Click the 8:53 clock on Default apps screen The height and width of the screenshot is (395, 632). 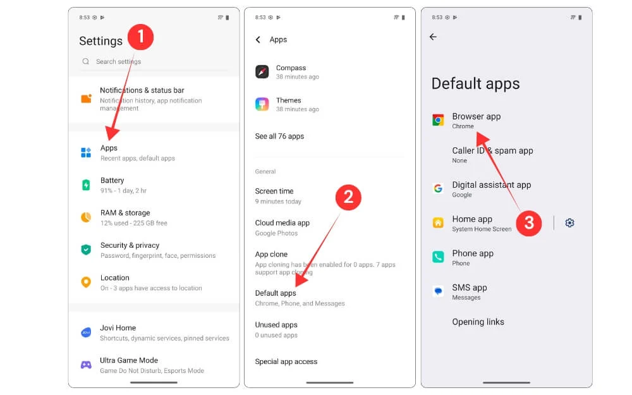coord(437,17)
